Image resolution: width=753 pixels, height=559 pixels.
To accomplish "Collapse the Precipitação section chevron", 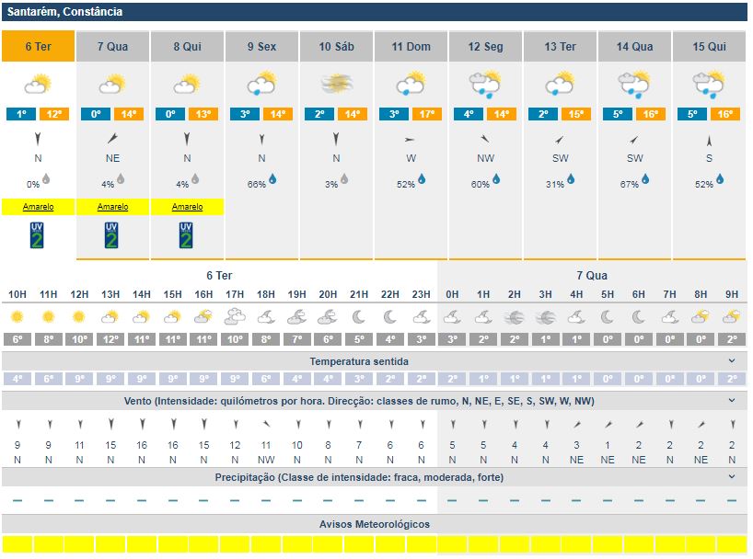I will click(732, 477).
